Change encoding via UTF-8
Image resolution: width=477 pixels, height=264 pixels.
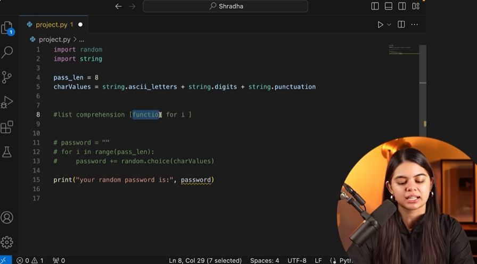point(297,260)
